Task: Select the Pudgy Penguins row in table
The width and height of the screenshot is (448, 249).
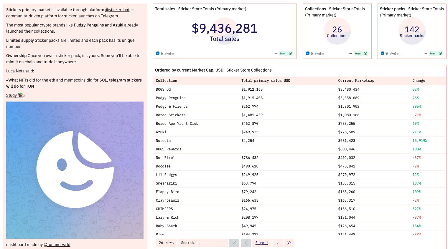Action: pos(299,98)
